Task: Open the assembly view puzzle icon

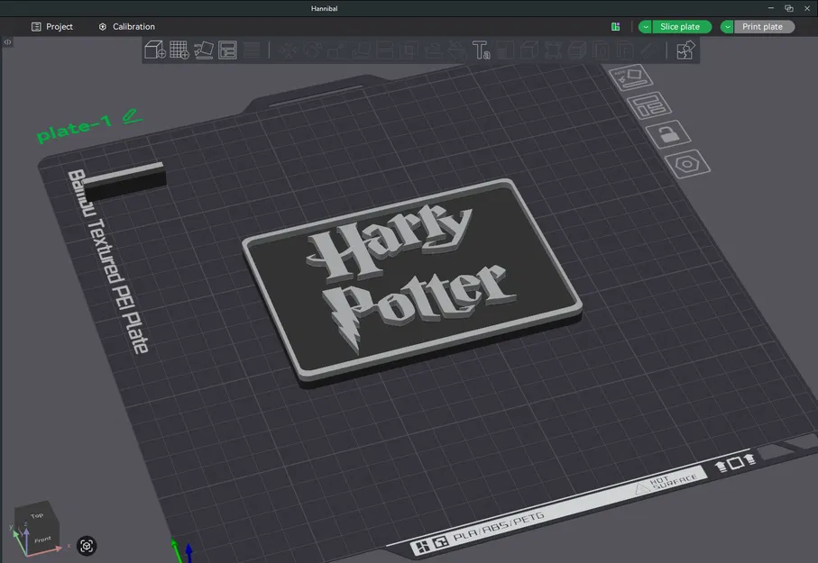Action: click(x=684, y=50)
